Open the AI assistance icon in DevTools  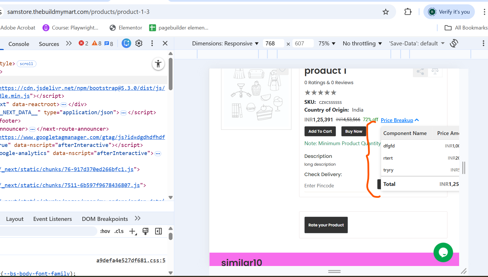(126, 43)
